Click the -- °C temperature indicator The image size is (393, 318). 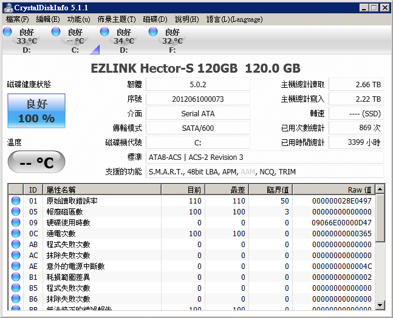click(x=36, y=162)
